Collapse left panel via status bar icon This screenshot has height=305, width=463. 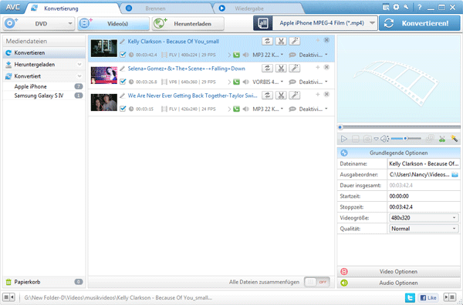pyautogui.click(x=8, y=297)
